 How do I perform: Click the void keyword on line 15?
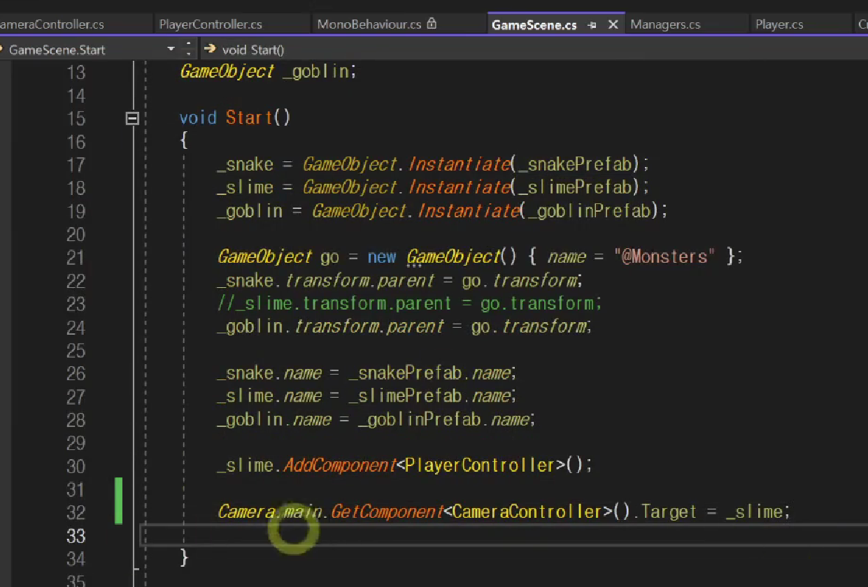[x=198, y=117]
